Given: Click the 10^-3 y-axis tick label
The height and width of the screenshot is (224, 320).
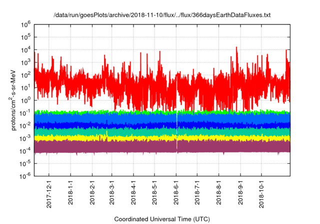Looking at the screenshot, I should click(x=25, y=138).
